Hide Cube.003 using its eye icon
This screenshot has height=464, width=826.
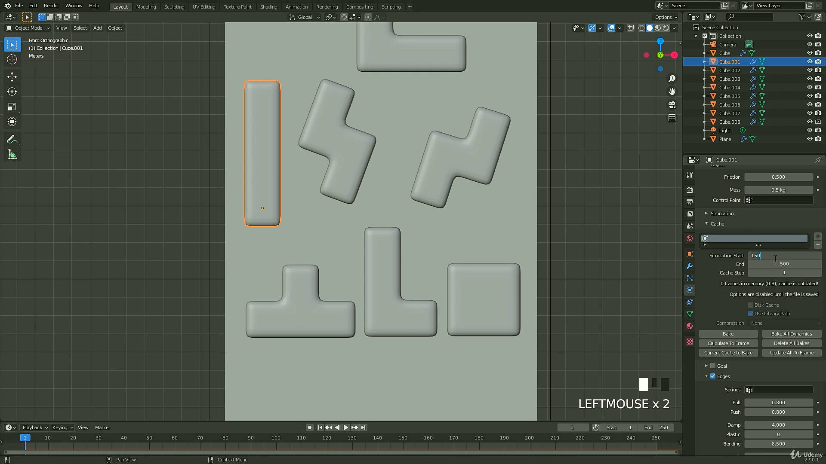tap(810, 79)
